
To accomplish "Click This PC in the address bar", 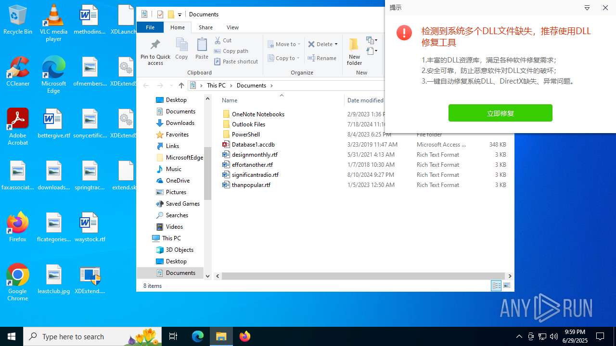I will 216,86.
